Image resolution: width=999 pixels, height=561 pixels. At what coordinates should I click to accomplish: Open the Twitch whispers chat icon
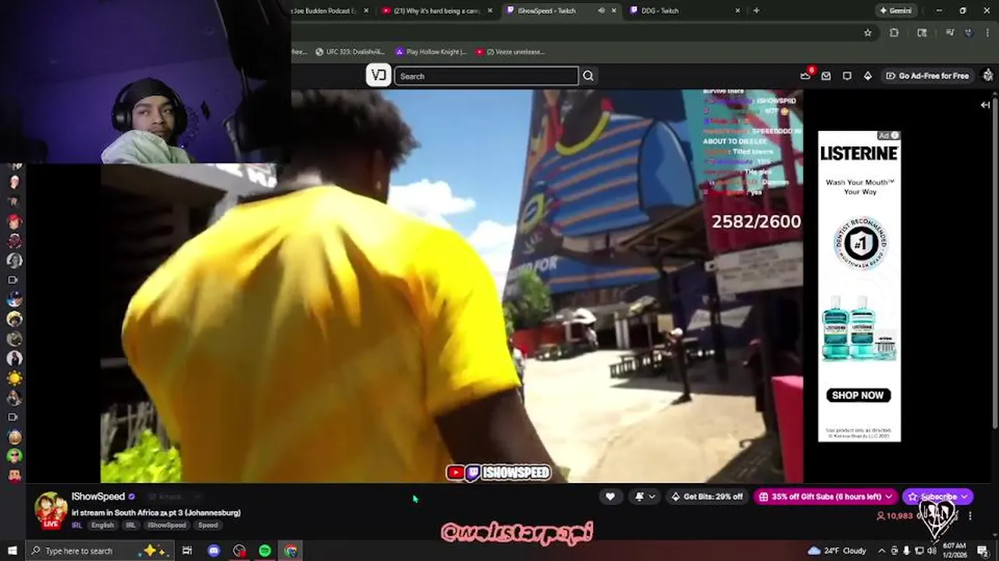click(x=847, y=76)
